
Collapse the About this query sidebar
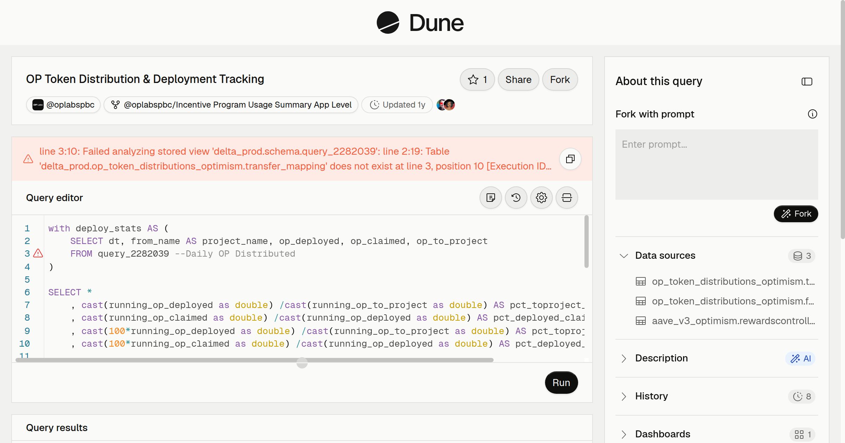(x=807, y=82)
